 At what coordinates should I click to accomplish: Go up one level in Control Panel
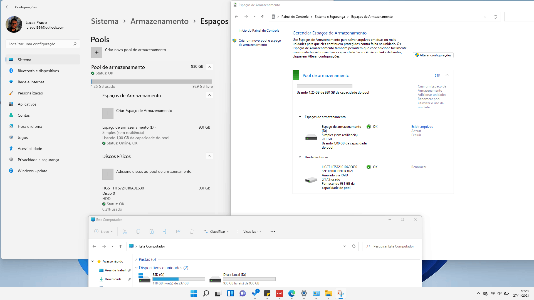click(263, 17)
